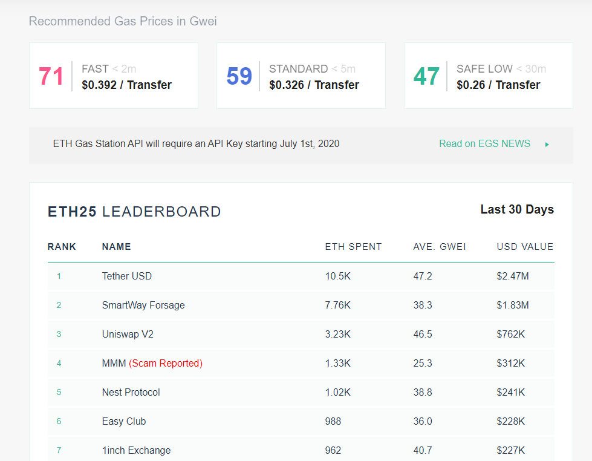This screenshot has width=592, height=461.
Task: Click 1inch Exchange's 40.7 average gwei
Action: [x=423, y=451]
